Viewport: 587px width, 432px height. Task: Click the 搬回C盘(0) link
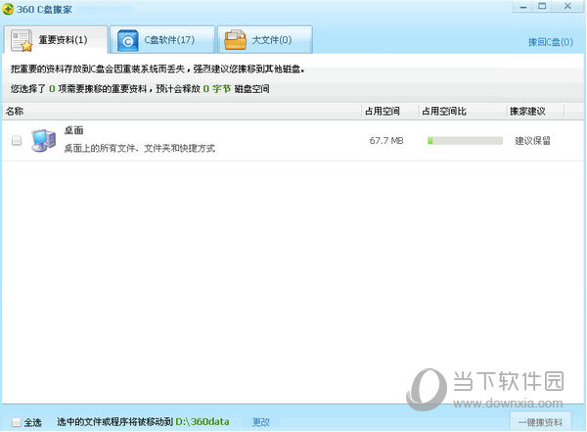pyautogui.click(x=550, y=42)
